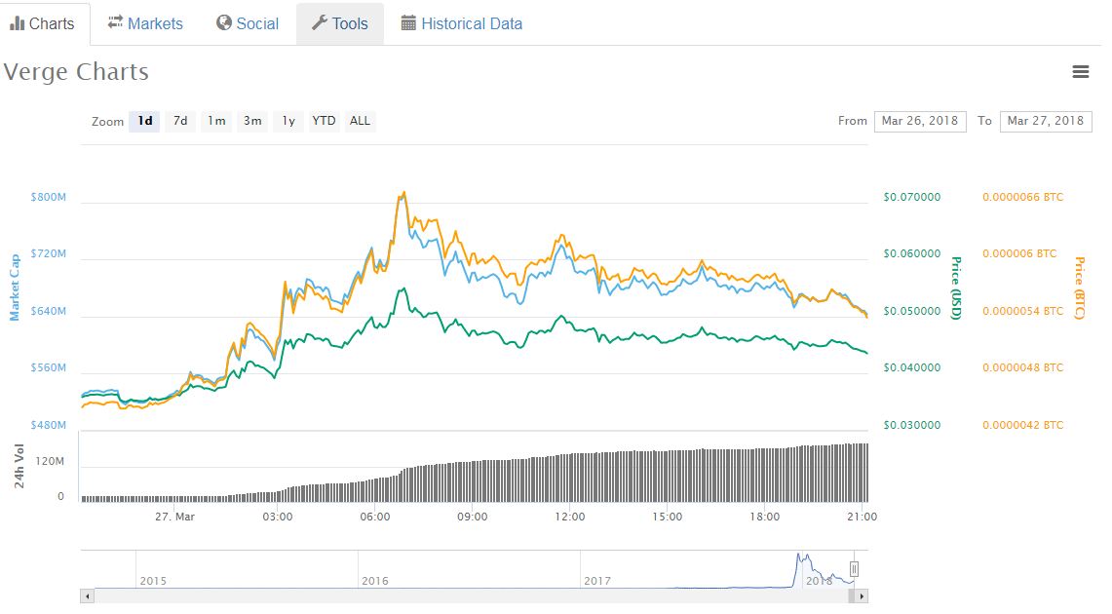Click the $0.070000 price axis value
This screenshot has height=614, width=1112.
click(x=912, y=197)
